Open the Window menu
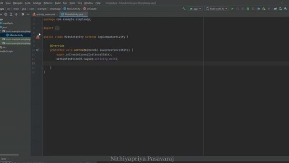The height and width of the screenshot is (163, 289). [89, 3]
